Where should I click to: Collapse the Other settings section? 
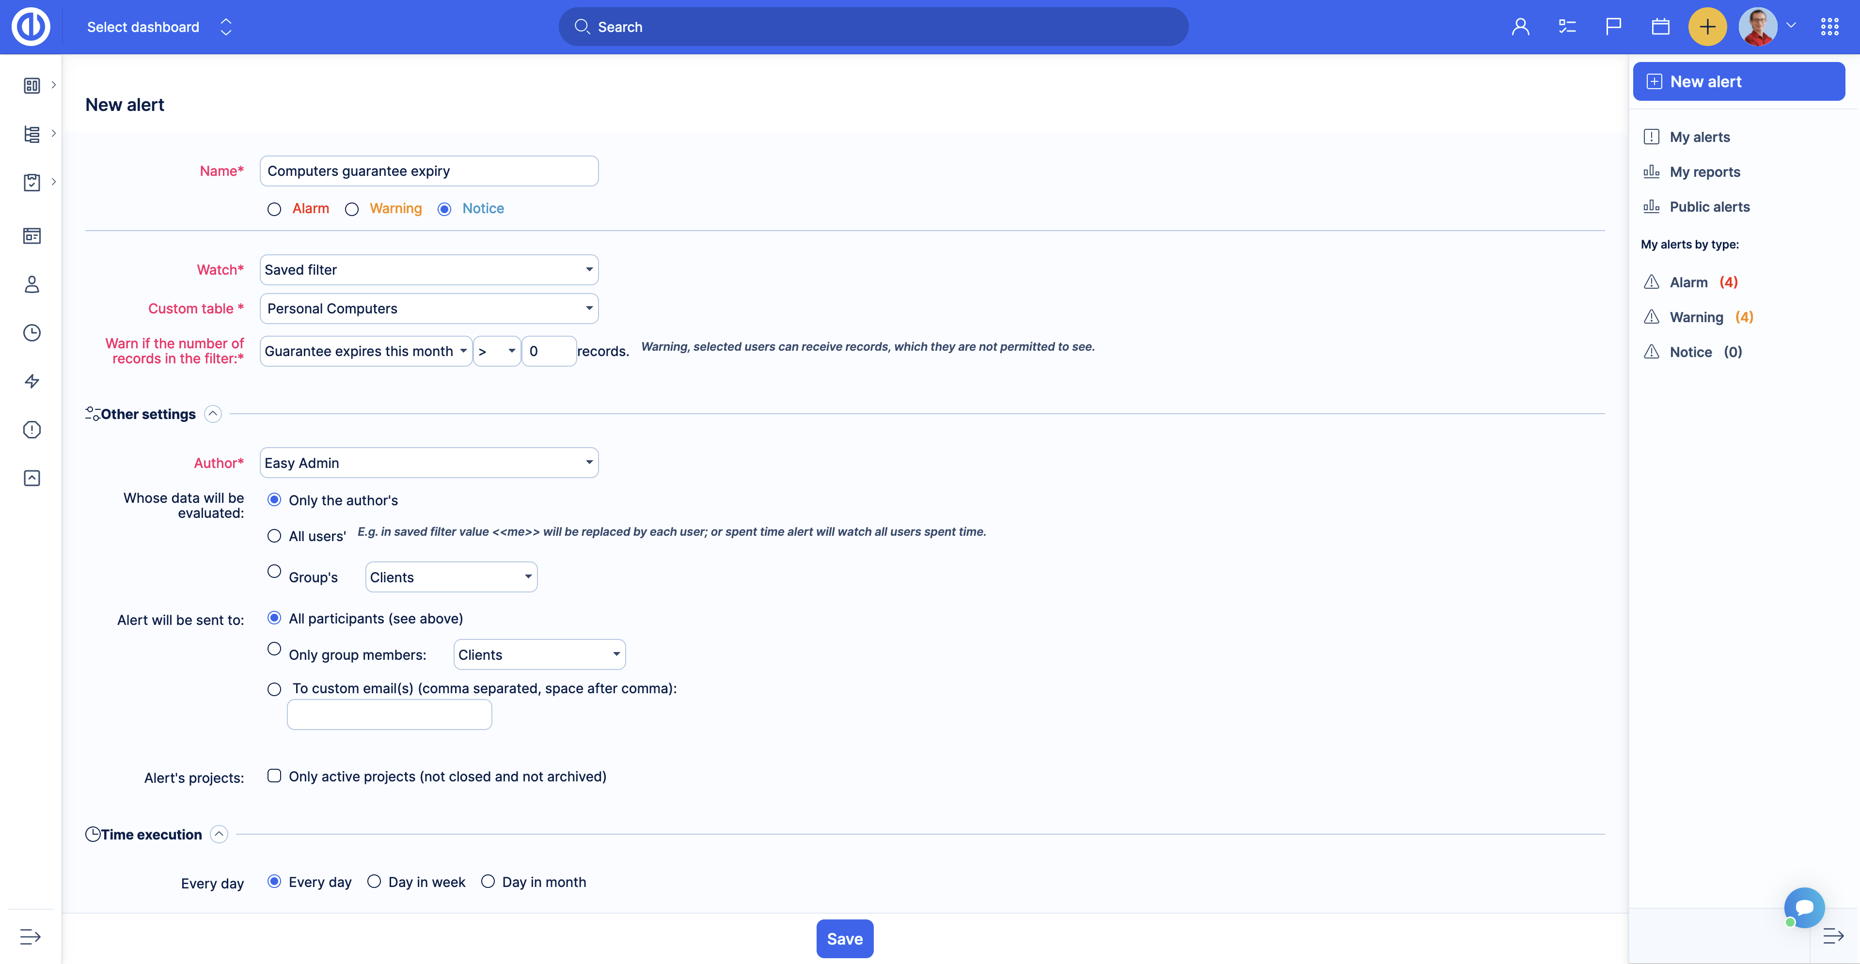(x=212, y=413)
